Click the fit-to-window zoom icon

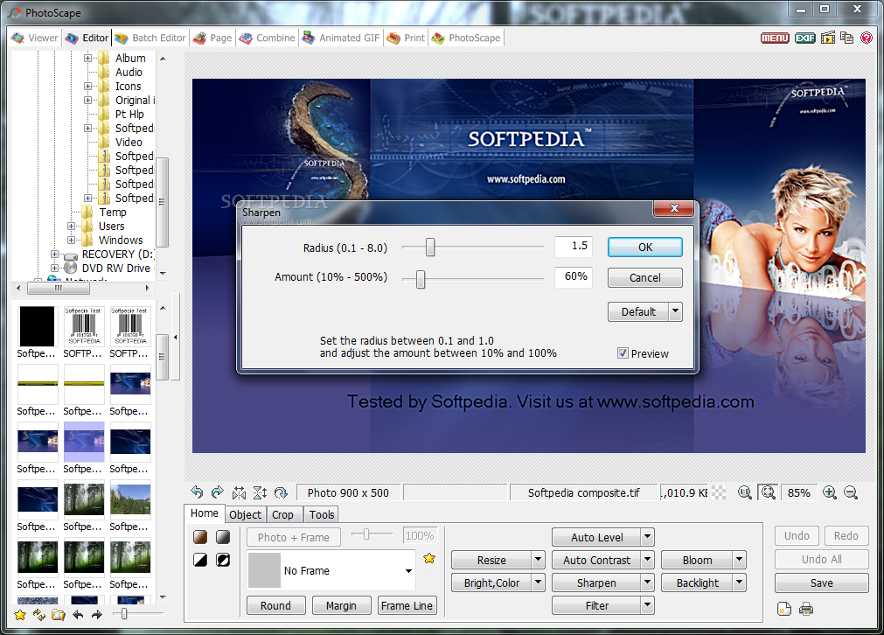(768, 493)
